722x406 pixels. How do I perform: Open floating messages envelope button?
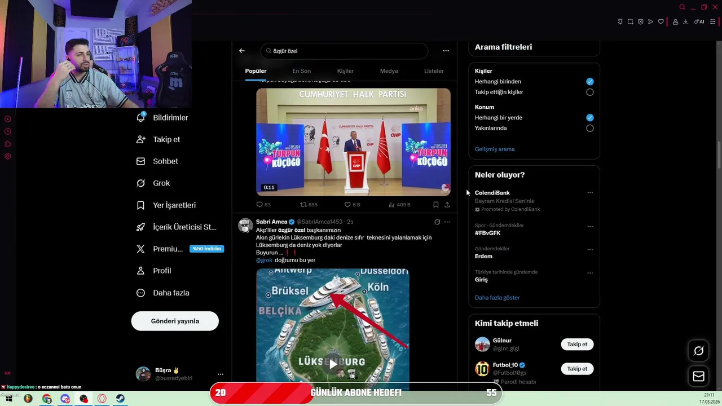pyautogui.click(x=698, y=376)
